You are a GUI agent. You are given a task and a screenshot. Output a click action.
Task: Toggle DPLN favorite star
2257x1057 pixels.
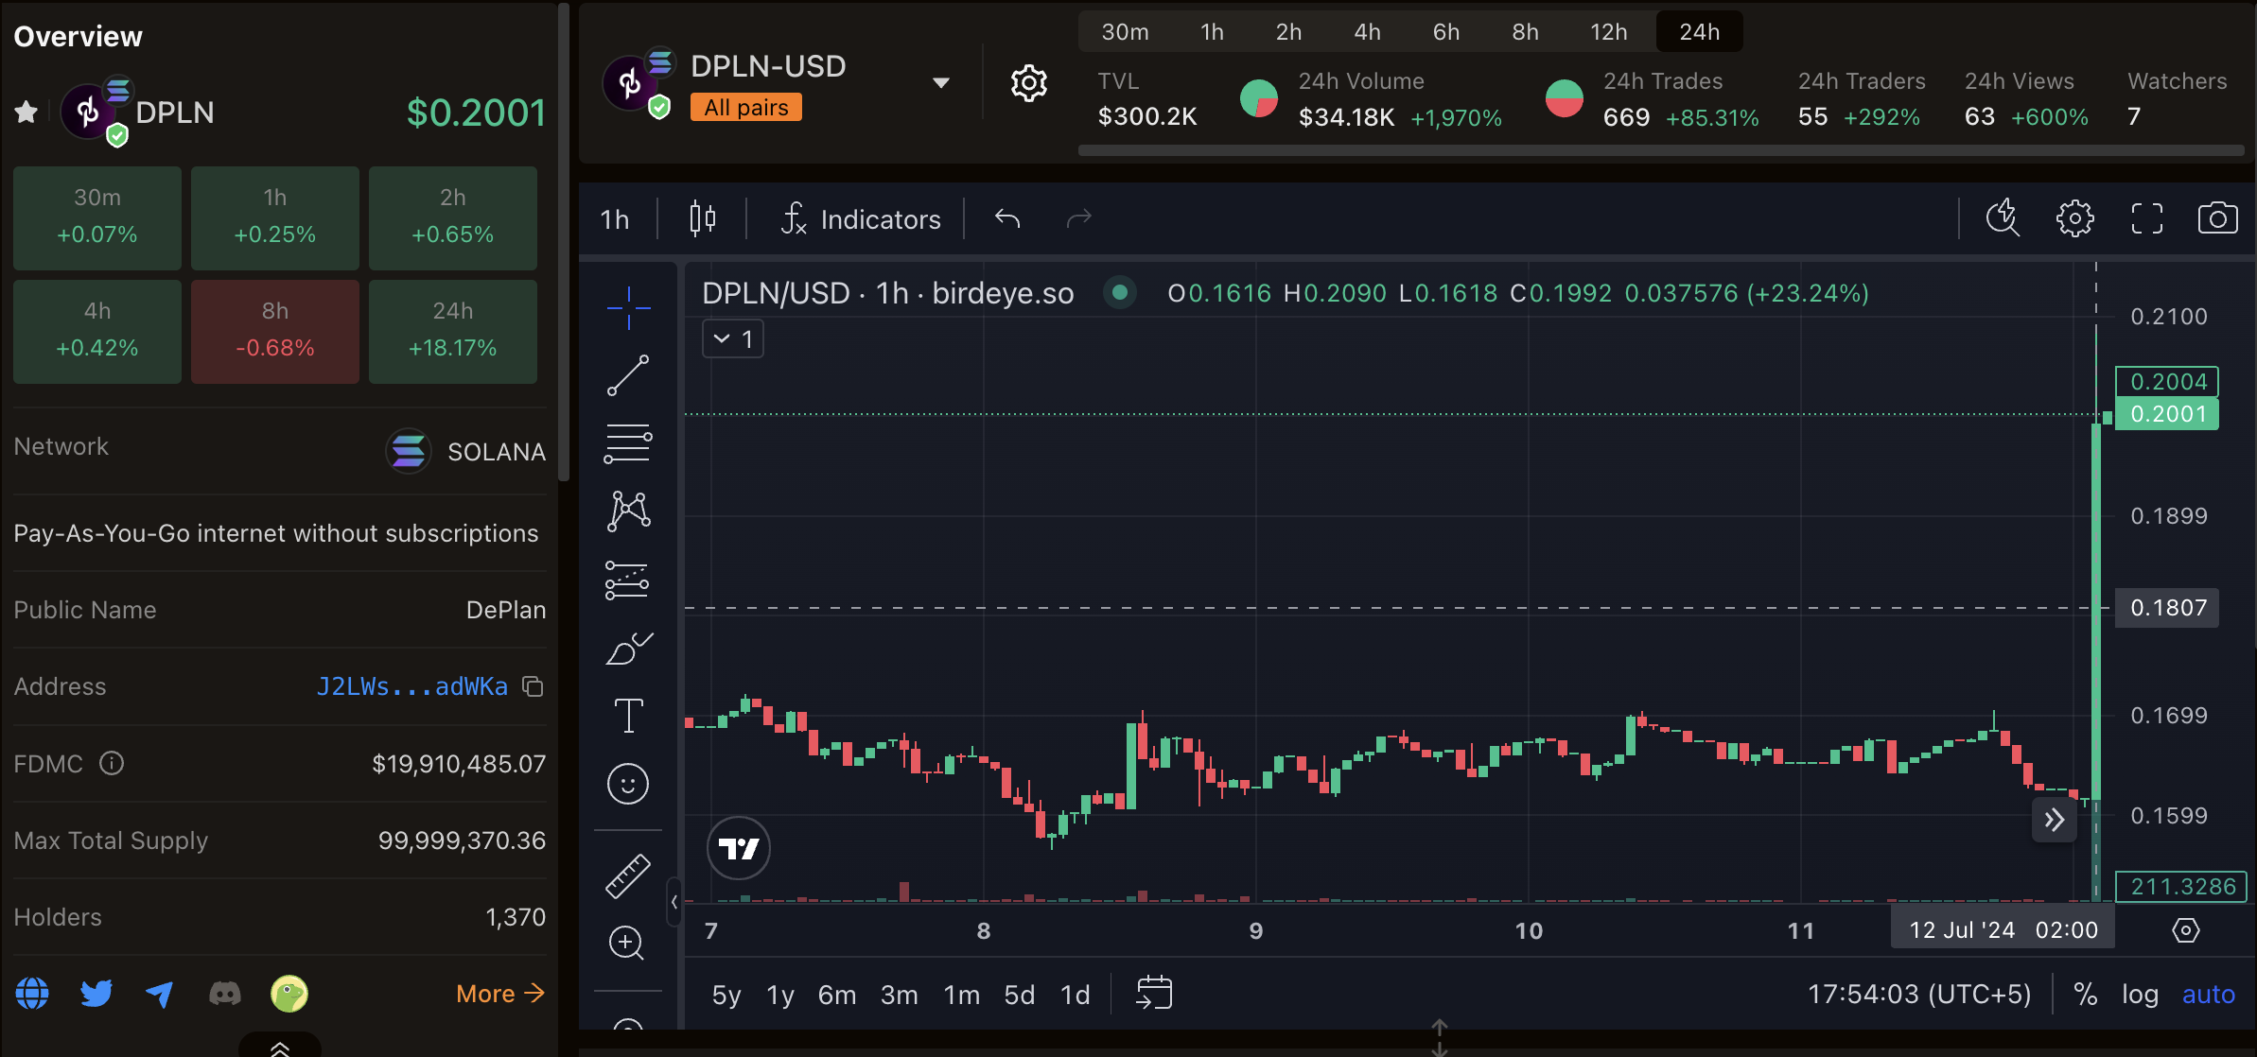[26, 113]
